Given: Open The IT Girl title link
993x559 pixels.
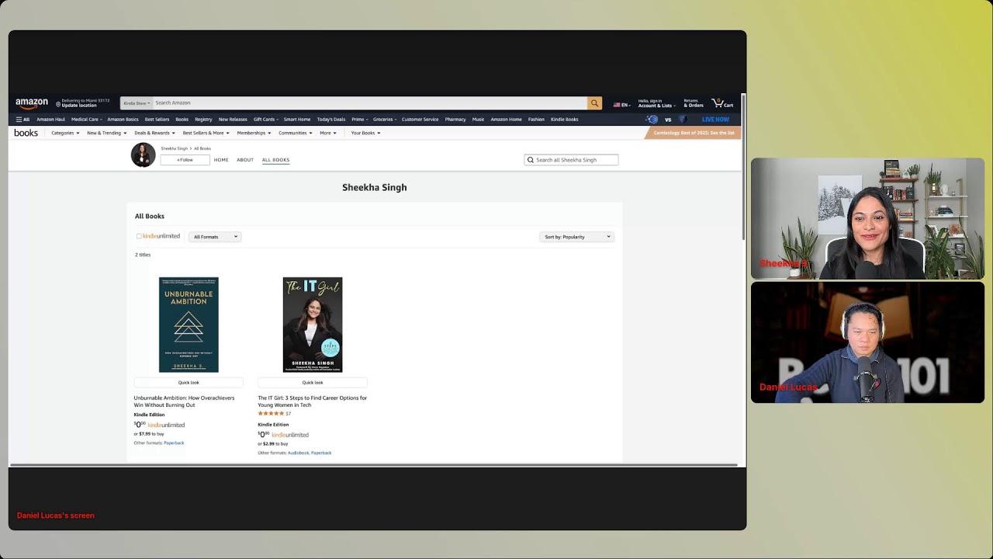Looking at the screenshot, I should point(313,401).
